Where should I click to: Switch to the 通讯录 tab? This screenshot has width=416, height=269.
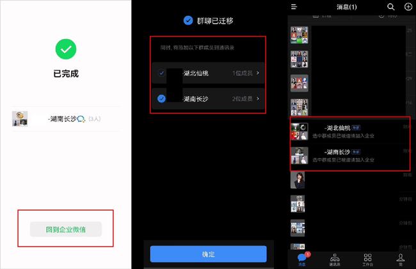tap(335, 259)
